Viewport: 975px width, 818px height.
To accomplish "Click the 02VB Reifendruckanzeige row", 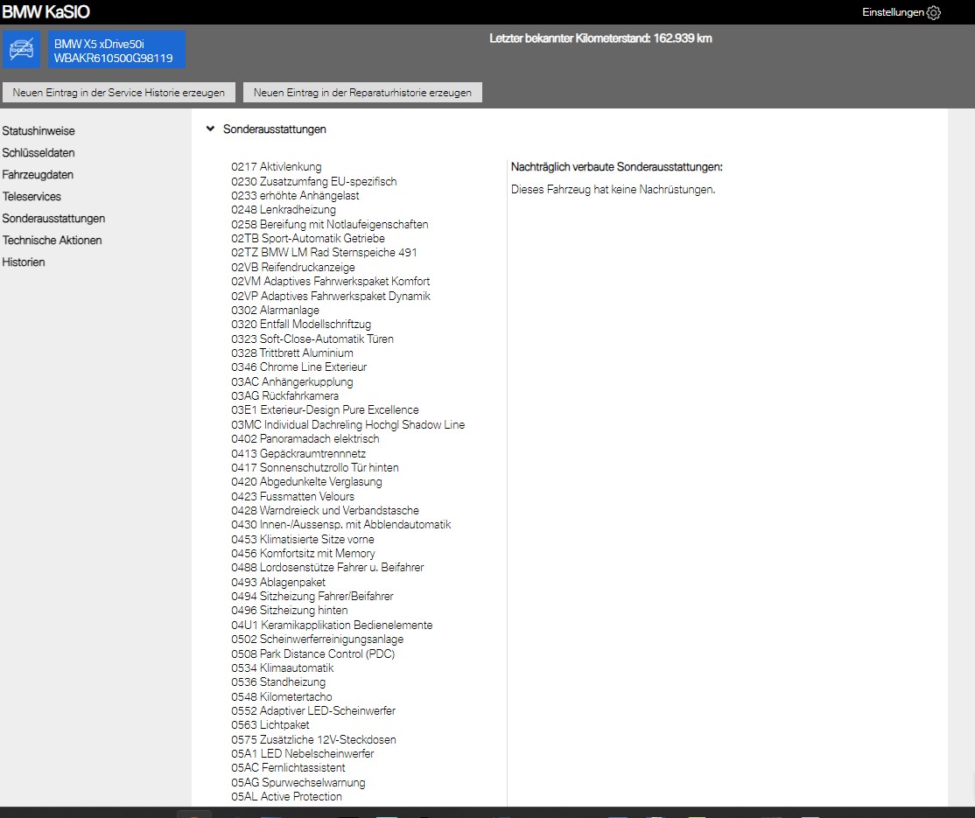I will click(293, 268).
